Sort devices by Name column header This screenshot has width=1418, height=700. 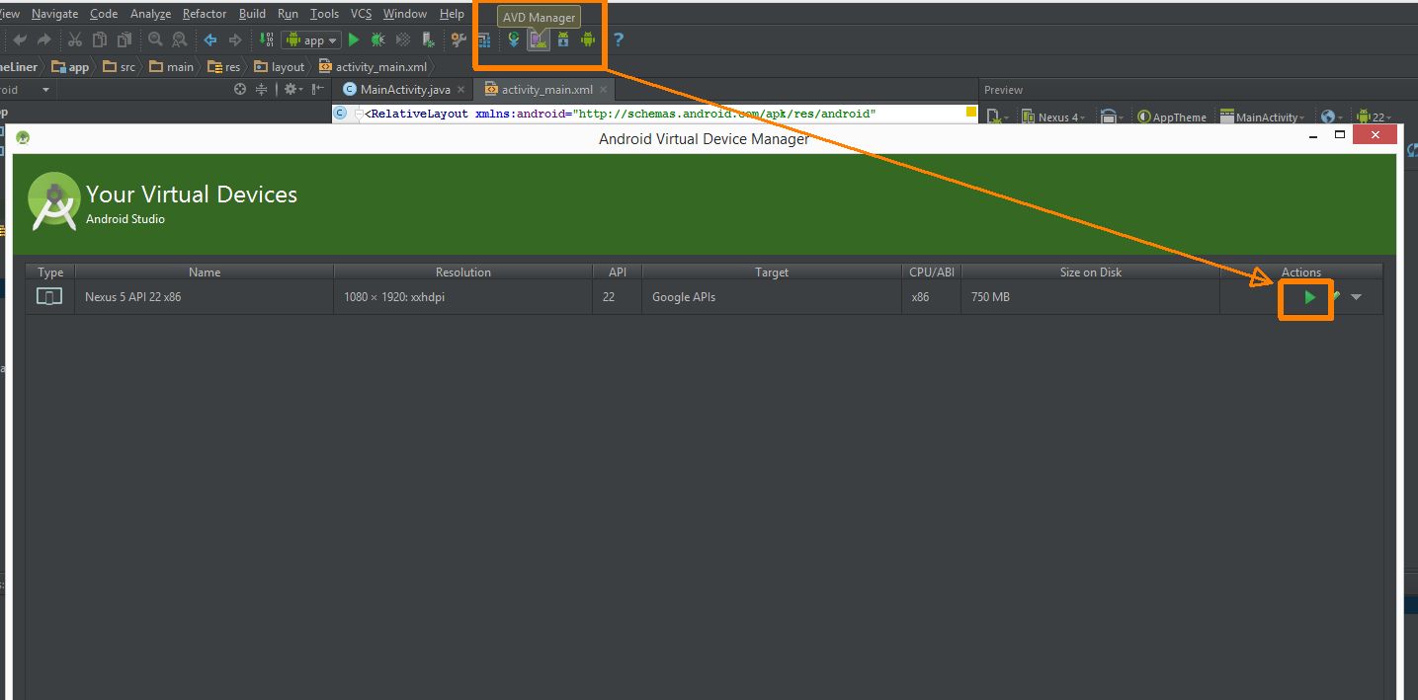tap(205, 272)
